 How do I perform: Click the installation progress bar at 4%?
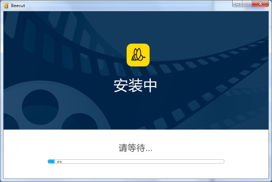[x=136, y=161]
